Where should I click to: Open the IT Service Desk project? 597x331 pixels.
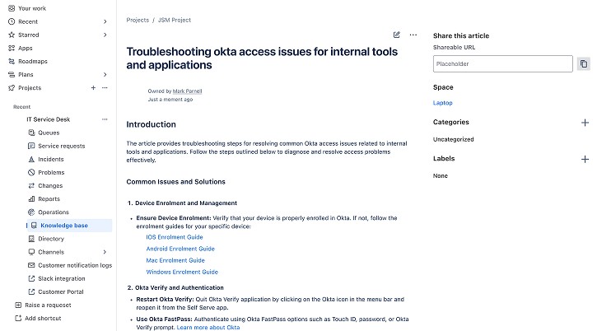[x=49, y=119]
